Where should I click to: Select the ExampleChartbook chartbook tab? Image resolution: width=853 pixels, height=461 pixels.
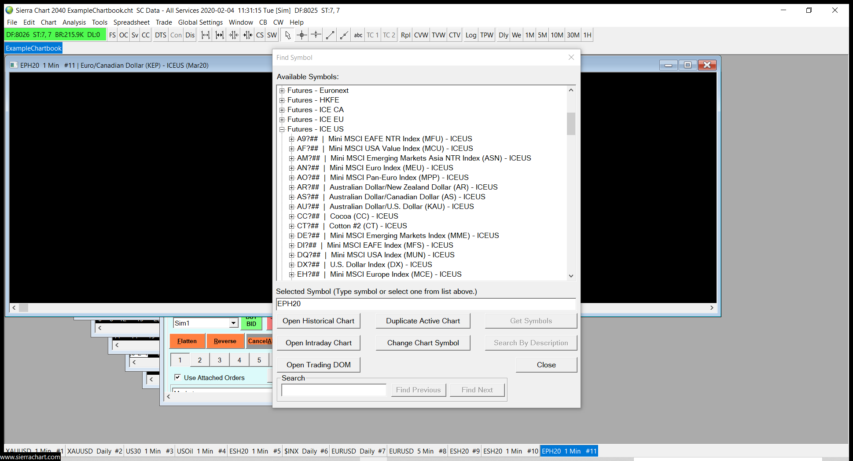[33, 48]
